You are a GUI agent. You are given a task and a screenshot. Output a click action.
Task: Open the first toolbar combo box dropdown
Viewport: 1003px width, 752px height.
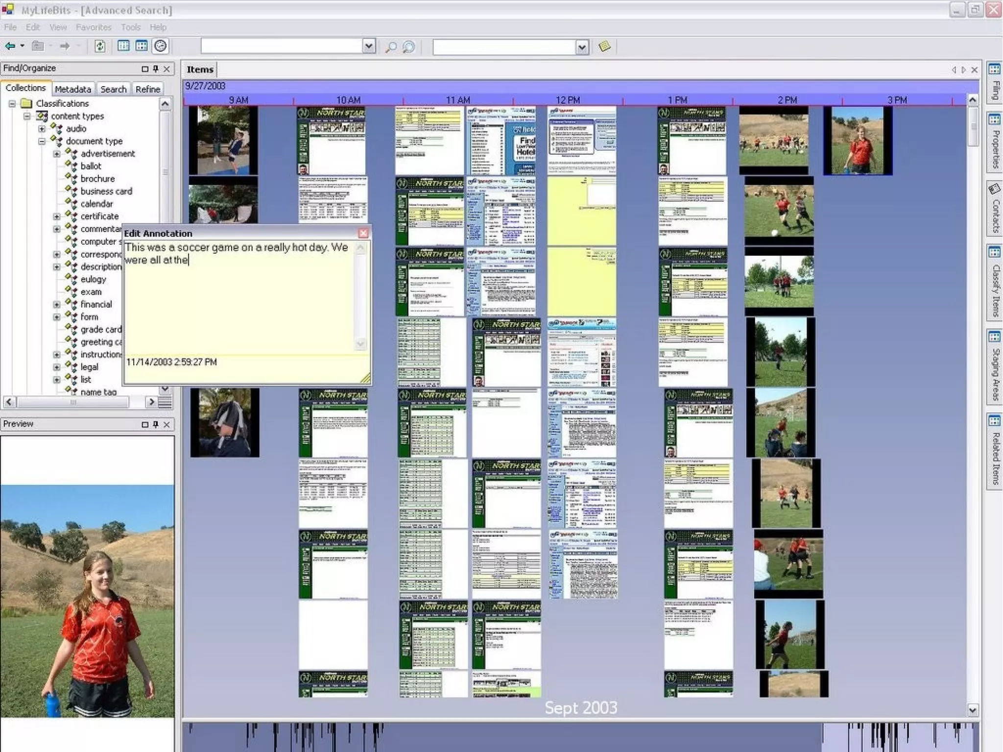click(x=369, y=47)
